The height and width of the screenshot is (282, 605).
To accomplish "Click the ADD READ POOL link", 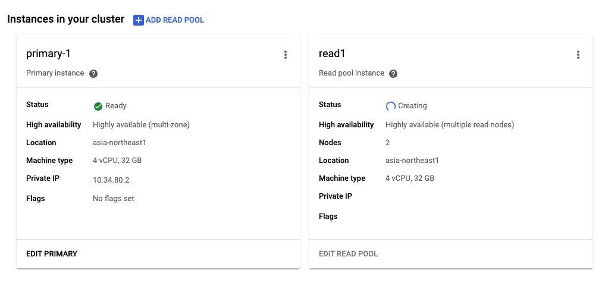I will pyautogui.click(x=175, y=20).
